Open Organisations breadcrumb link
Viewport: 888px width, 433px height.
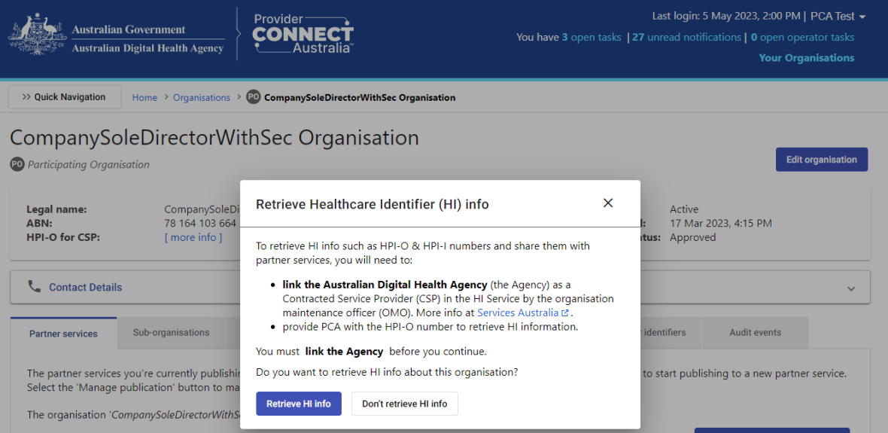point(202,97)
